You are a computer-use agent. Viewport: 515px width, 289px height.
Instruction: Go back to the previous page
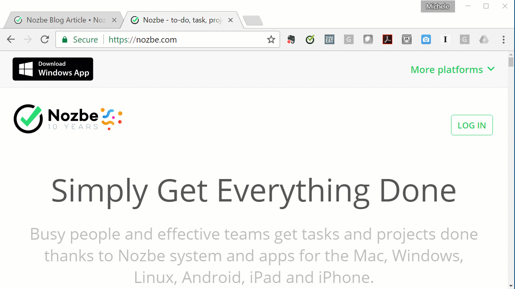11,39
